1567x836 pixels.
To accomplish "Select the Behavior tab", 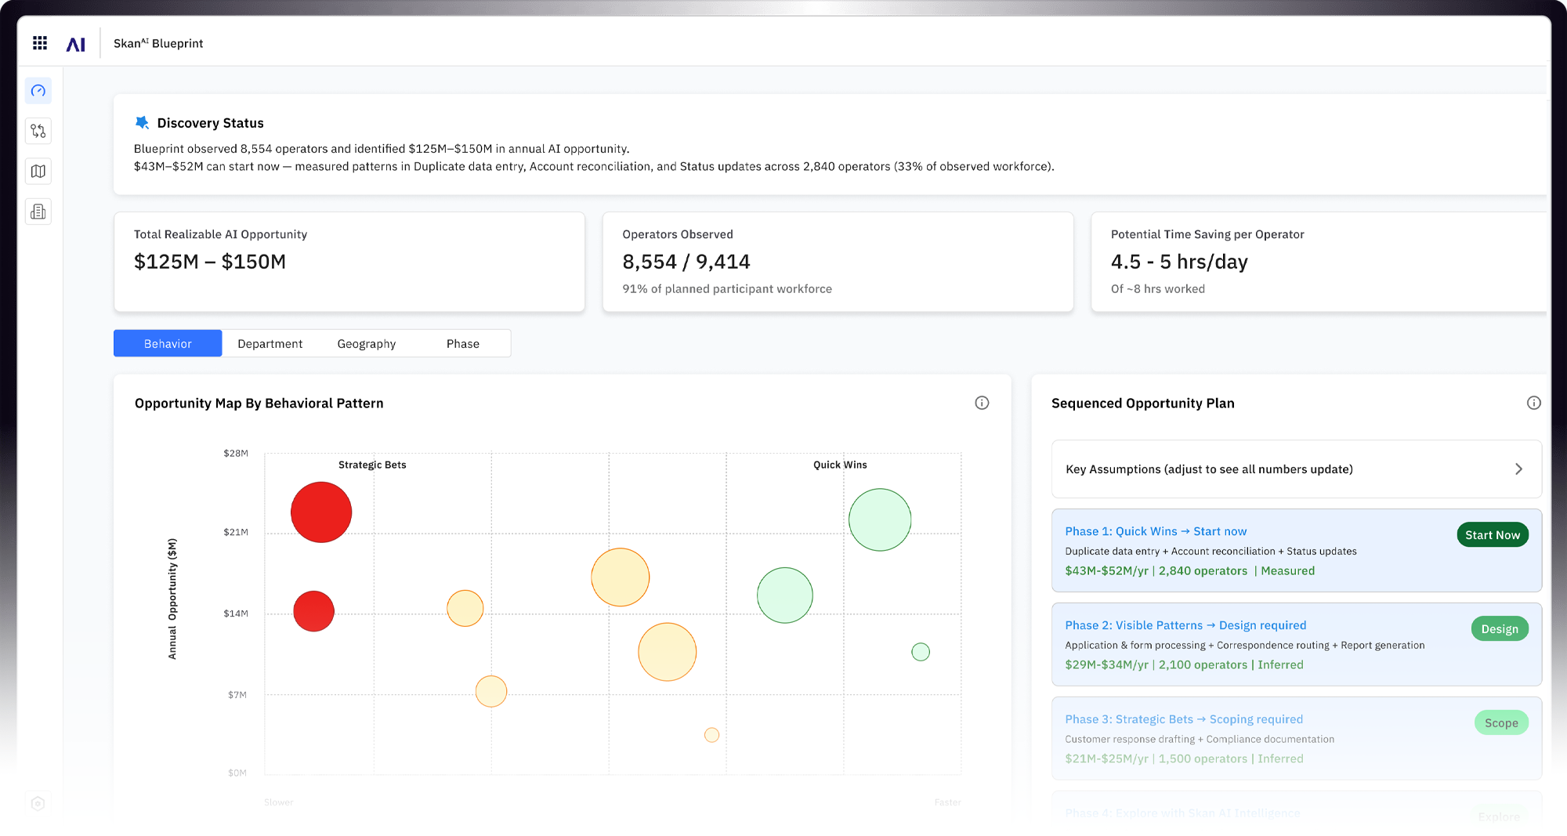I will click(x=168, y=344).
